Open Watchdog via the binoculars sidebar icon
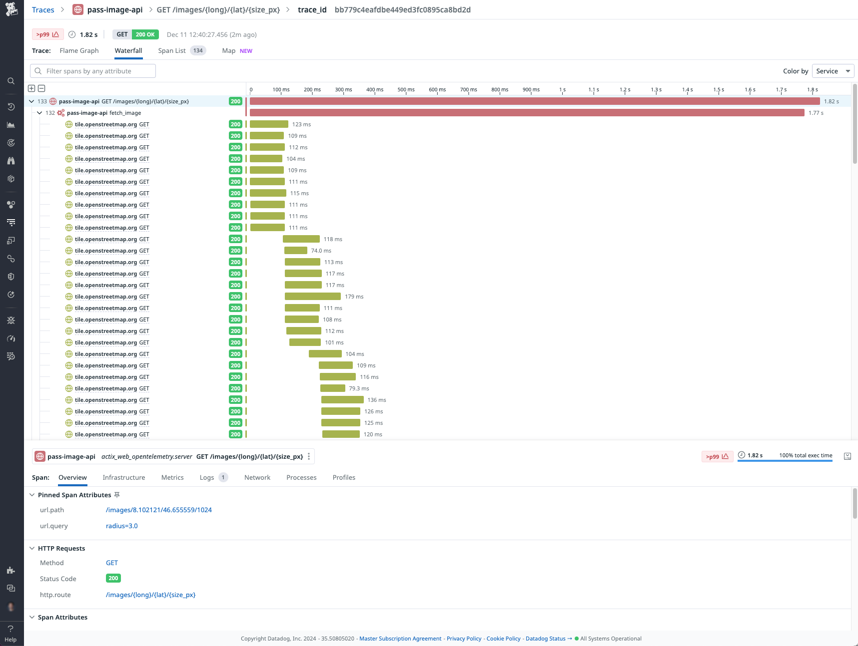This screenshot has height=646, width=858. click(11, 160)
